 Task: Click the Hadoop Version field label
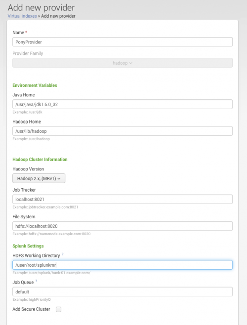click(x=28, y=169)
